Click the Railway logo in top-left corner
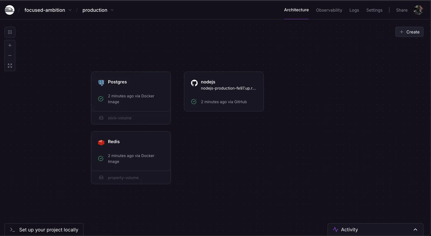This screenshot has height=236, width=431. pyautogui.click(x=9, y=10)
